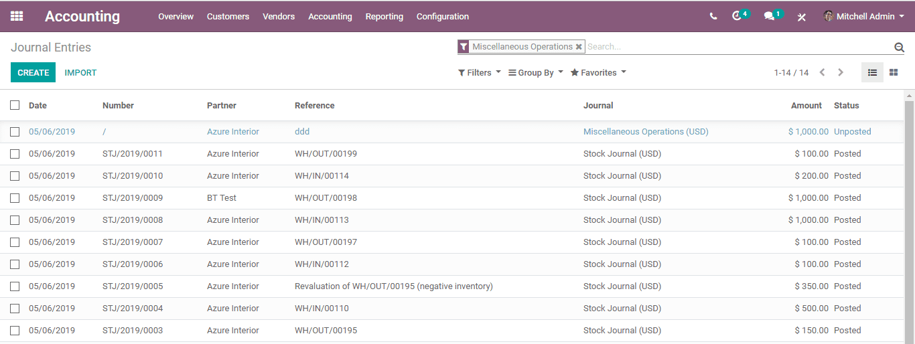The width and height of the screenshot is (915, 344).
Task: Click the phone call icon
Action: click(x=713, y=16)
